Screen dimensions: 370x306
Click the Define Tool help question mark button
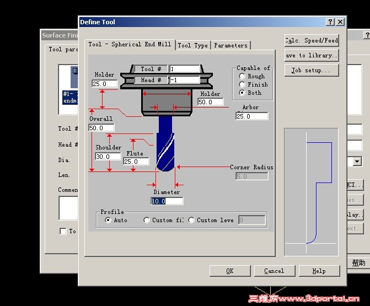pyautogui.click(x=330, y=22)
